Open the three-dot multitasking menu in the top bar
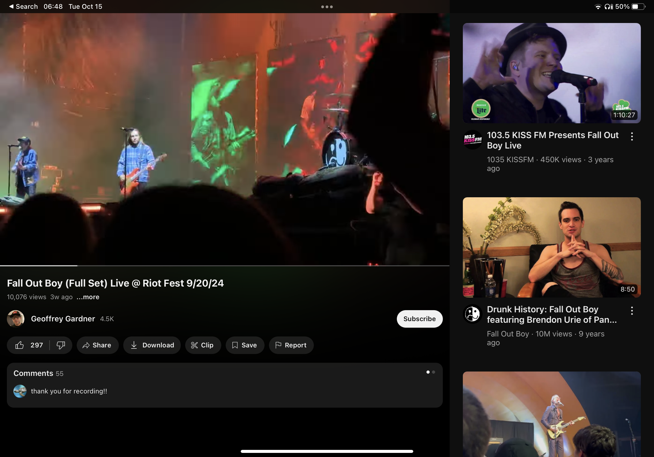Viewport: 654px width, 457px height. coord(327,7)
